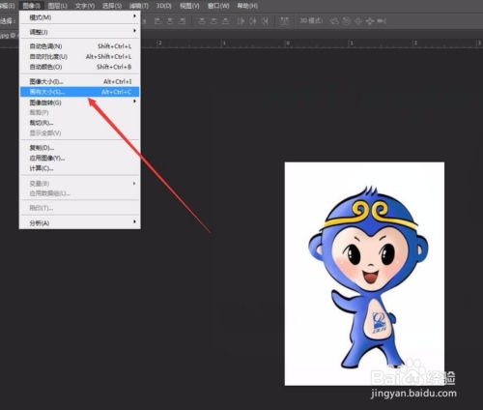
Task: Open the 窗口(W) menu
Action: [x=218, y=6]
